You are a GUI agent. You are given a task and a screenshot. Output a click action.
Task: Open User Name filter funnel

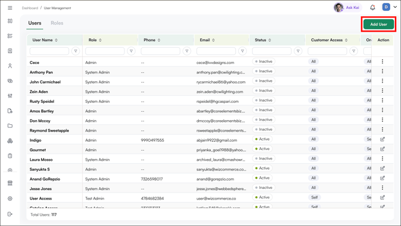[x=75, y=51]
